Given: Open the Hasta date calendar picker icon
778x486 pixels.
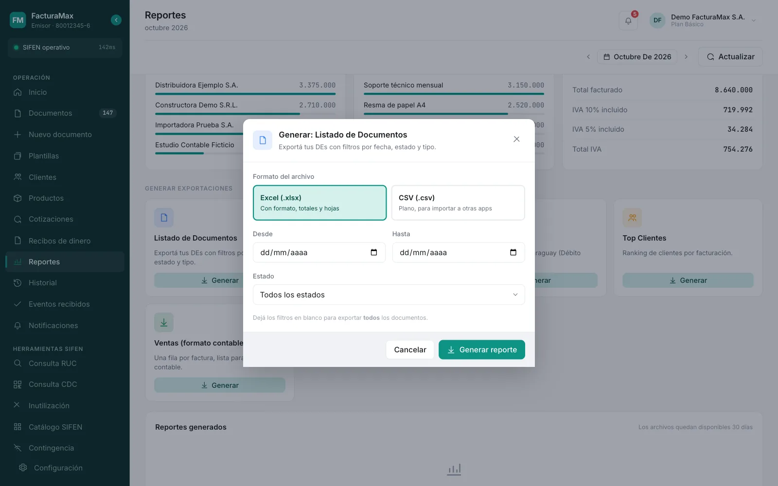Looking at the screenshot, I should [513, 252].
